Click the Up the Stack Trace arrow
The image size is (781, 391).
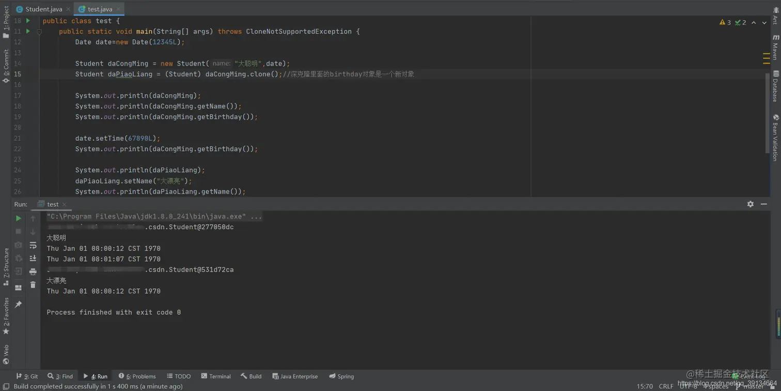33,218
